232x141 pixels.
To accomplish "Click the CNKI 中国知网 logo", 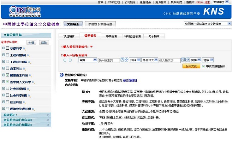I will [21, 11].
